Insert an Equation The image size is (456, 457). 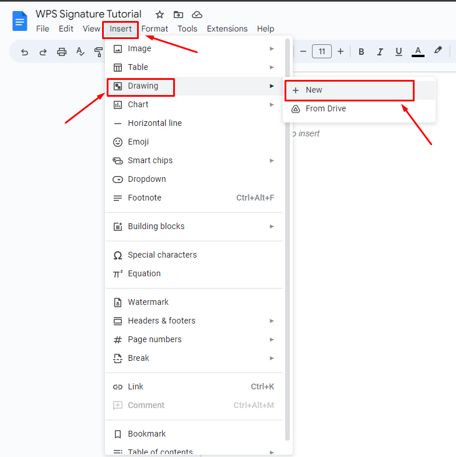tap(194, 274)
